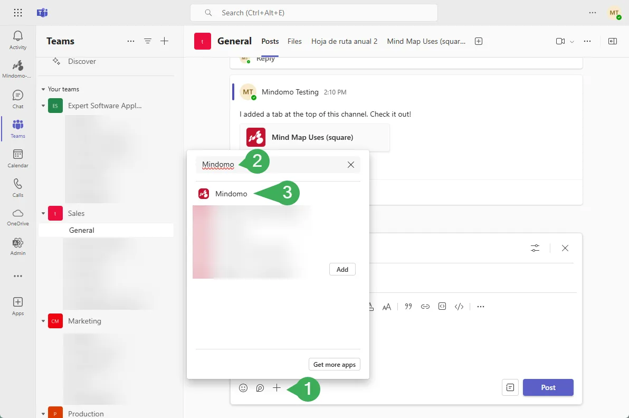Click the loop components icon in compose box

260,388
